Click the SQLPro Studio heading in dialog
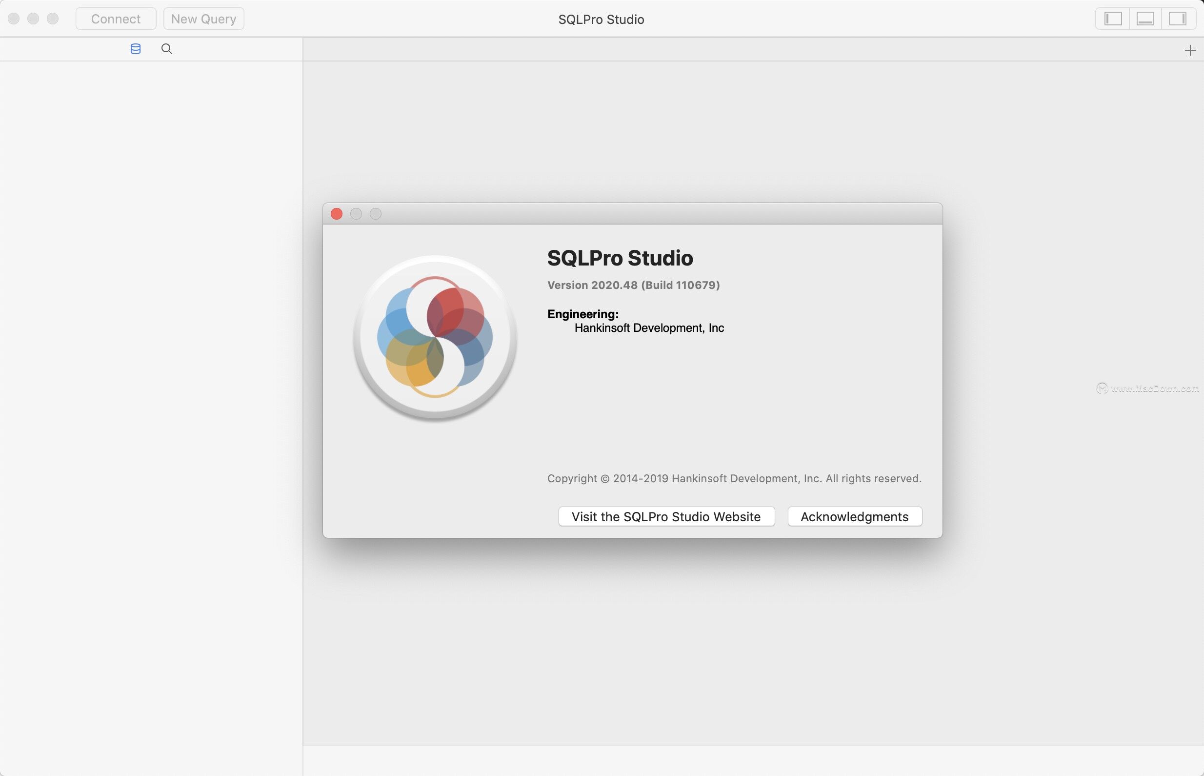 [x=620, y=258]
